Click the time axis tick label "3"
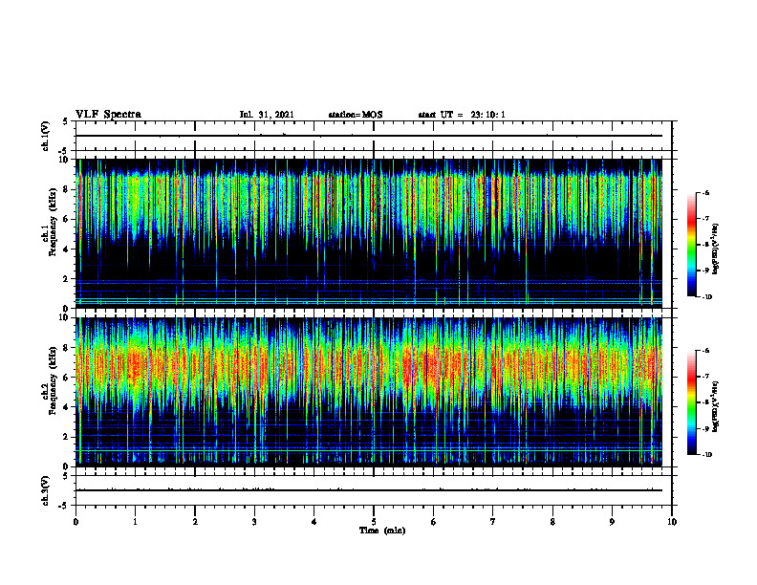The image size is (757, 585). click(254, 522)
